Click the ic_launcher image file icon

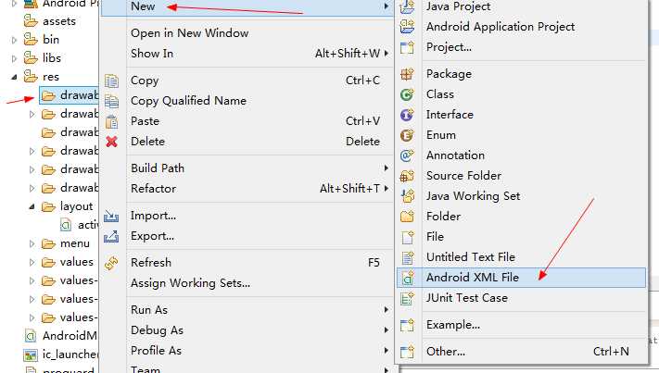(x=31, y=355)
